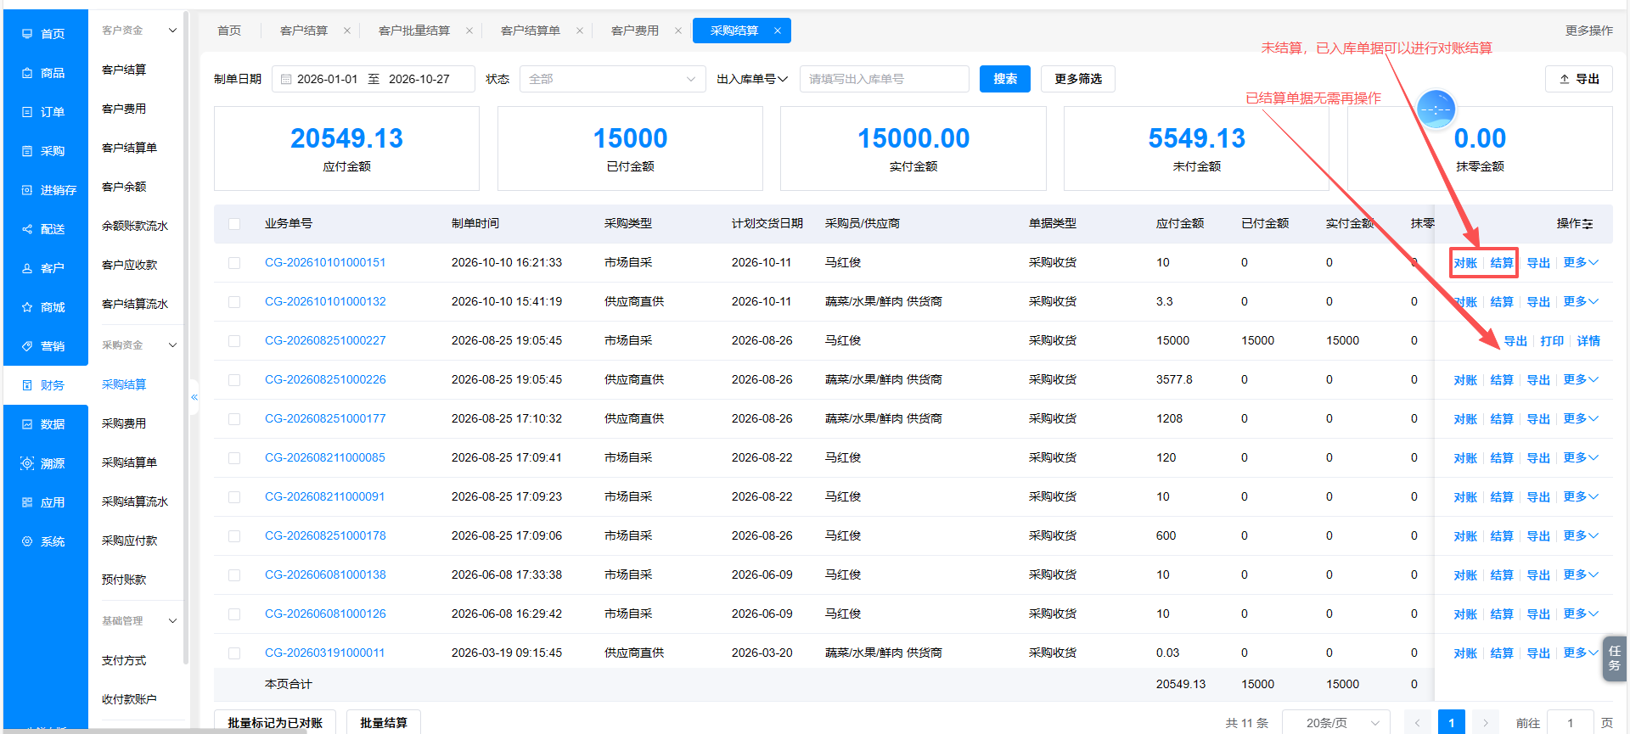1630x734 pixels.
Task: Open the 商城 mall star icon
Action: pos(27,307)
